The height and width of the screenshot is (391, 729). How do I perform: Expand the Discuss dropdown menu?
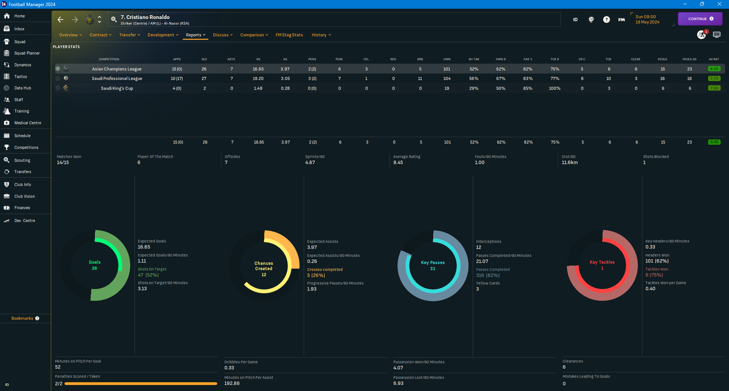[223, 35]
